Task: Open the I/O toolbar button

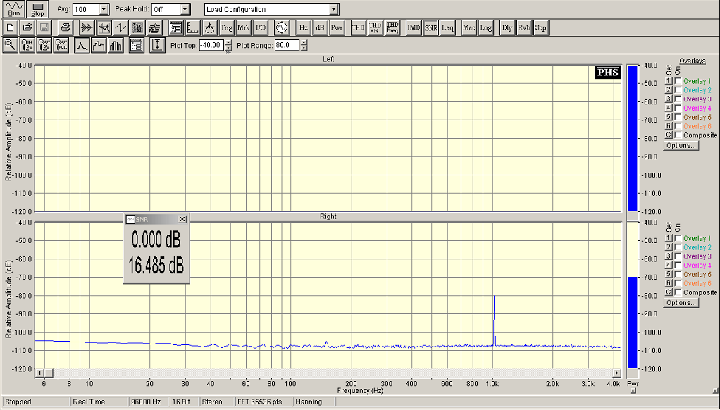Action: click(x=261, y=27)
